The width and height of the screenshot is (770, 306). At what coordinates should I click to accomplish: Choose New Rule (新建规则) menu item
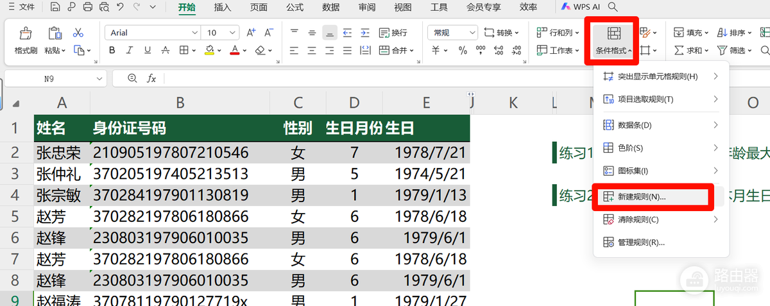click(x=653, y=197)
